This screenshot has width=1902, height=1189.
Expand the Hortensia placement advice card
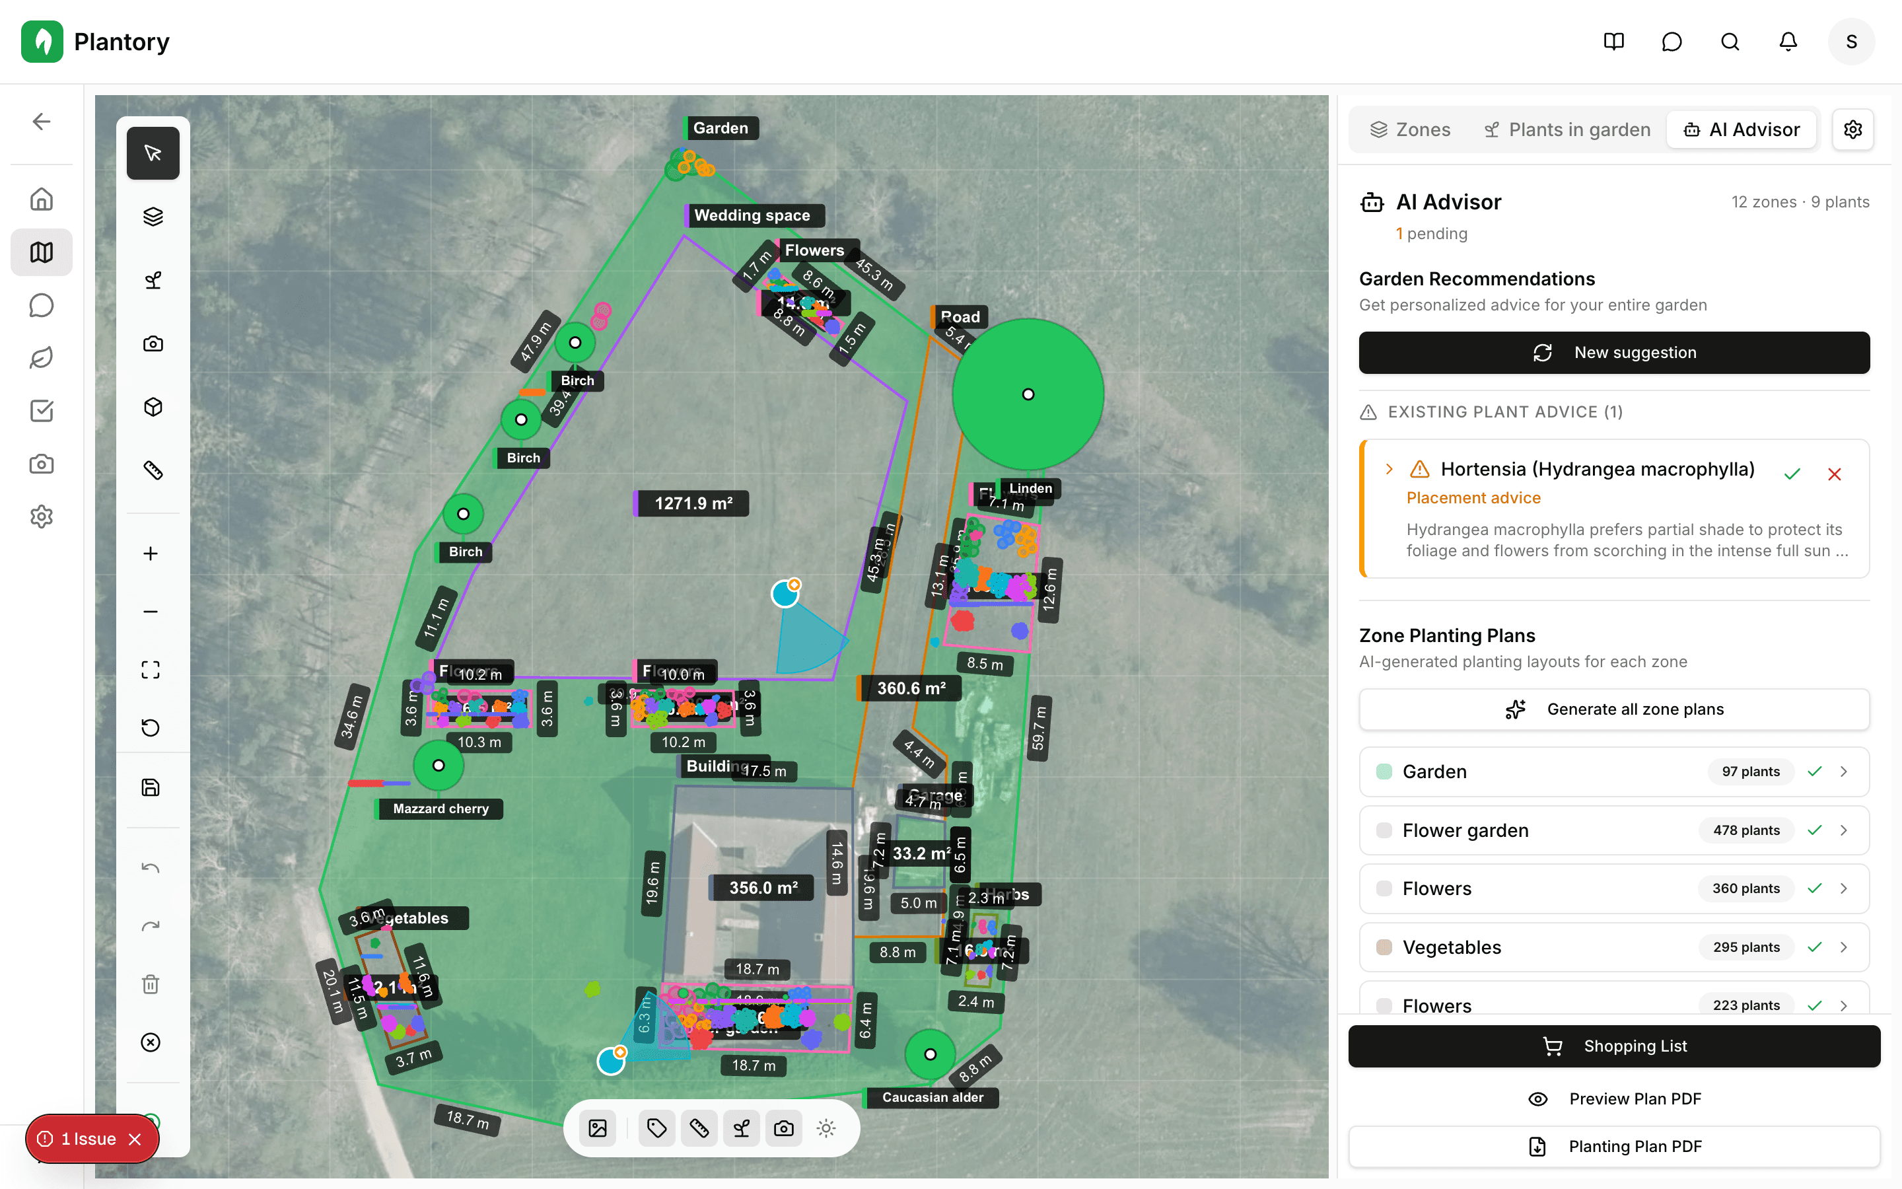pos(1389,470)
